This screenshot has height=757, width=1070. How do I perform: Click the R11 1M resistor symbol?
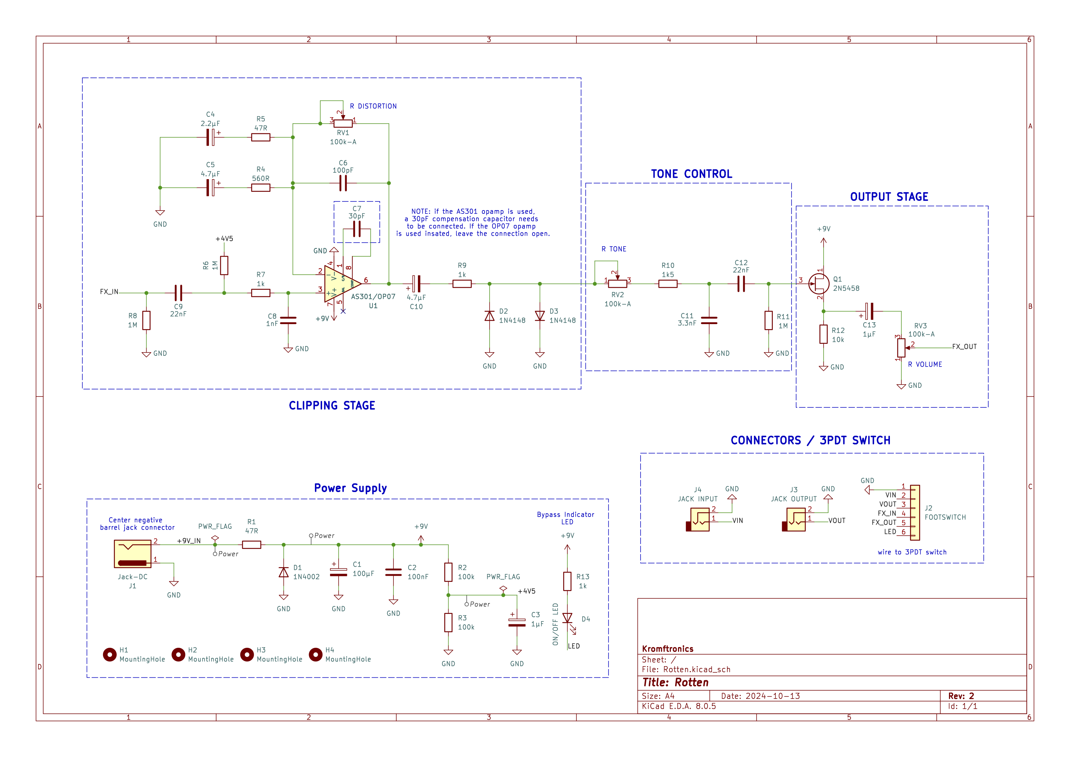click(768, 320)
